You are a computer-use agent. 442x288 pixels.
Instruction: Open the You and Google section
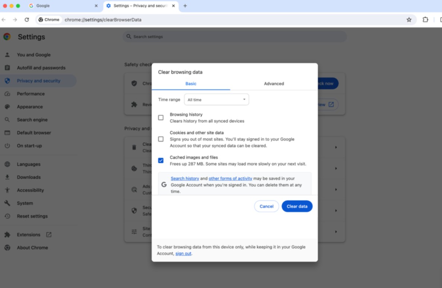pyautogui.click(x=34, y=54)
